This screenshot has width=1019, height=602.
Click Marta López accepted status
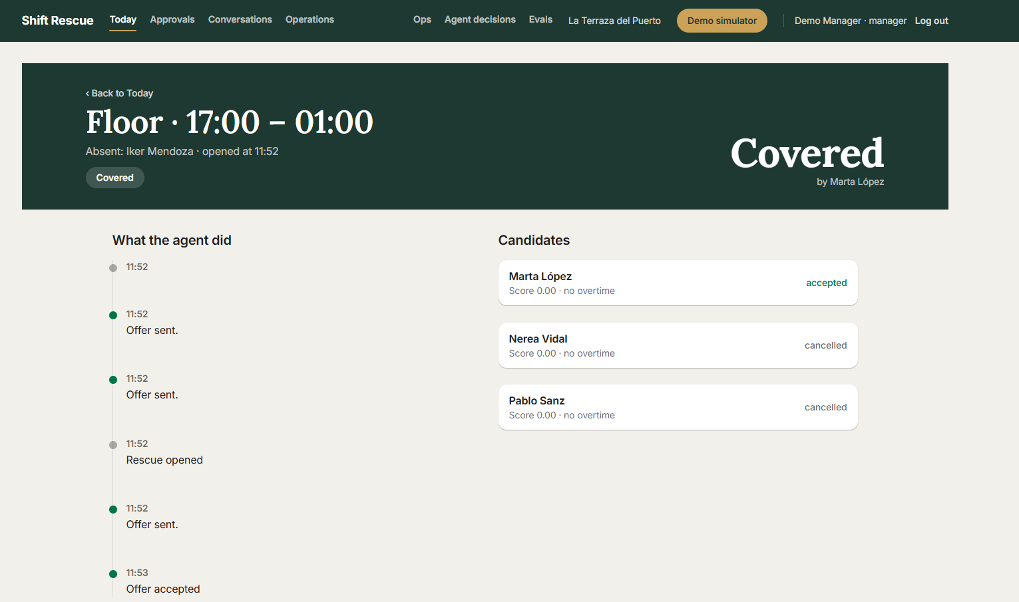826,283
